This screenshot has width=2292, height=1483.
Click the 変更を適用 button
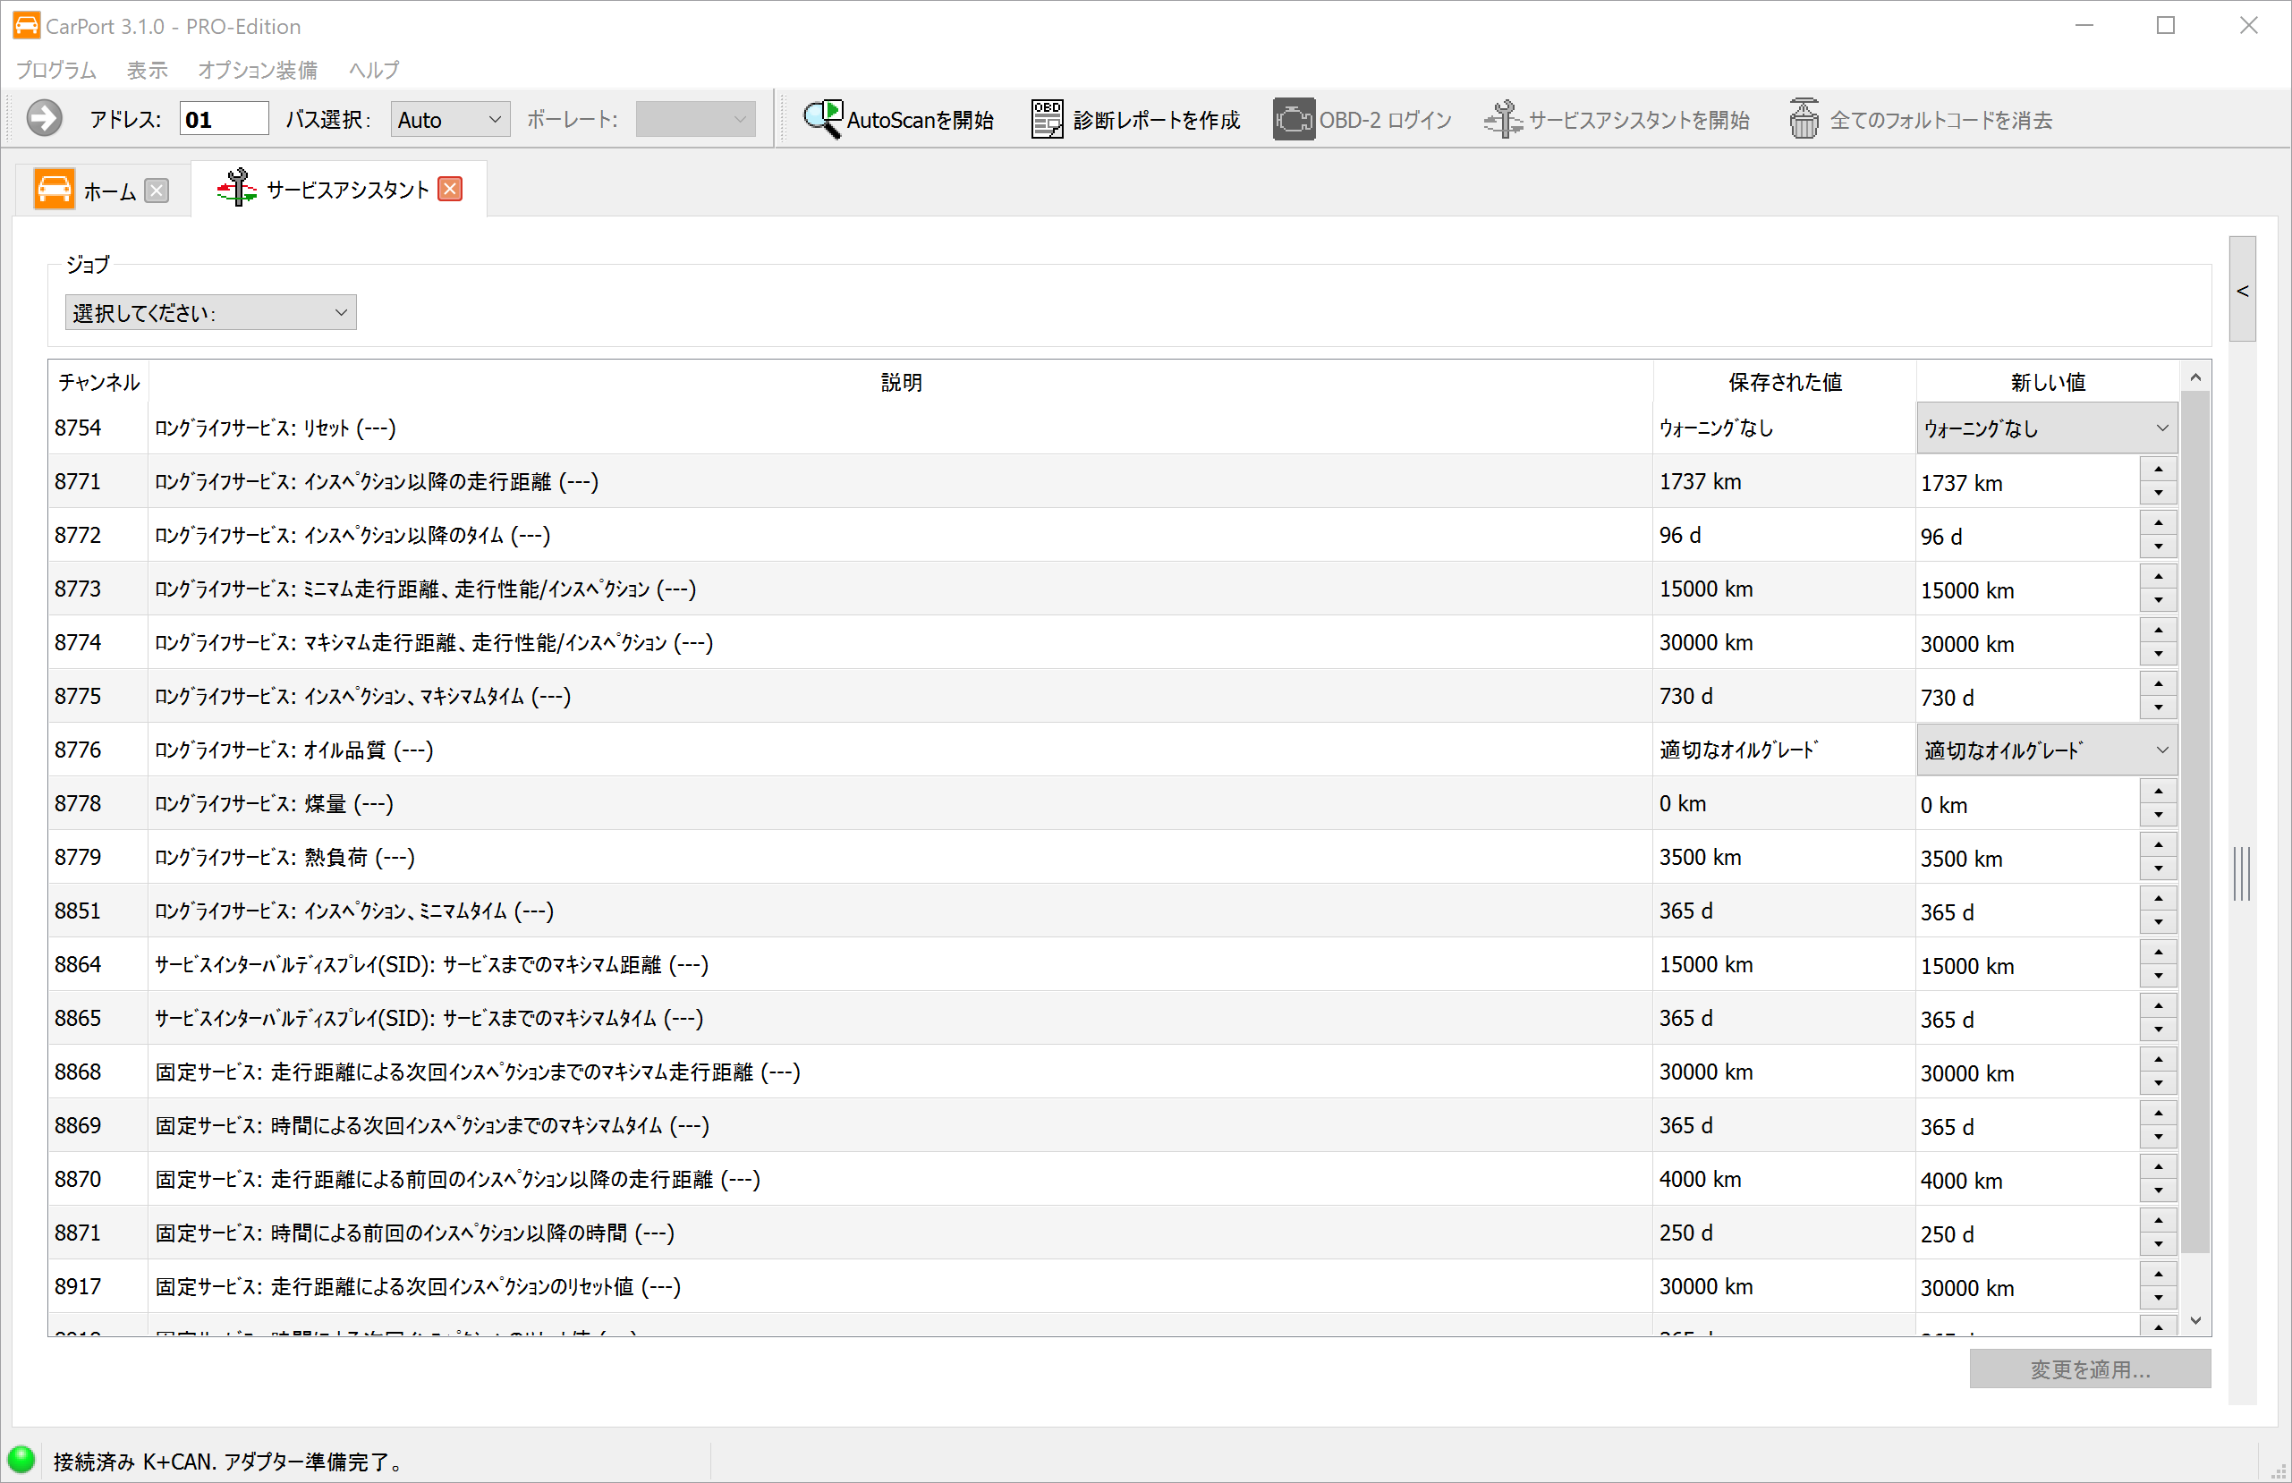point(2090,1369)
